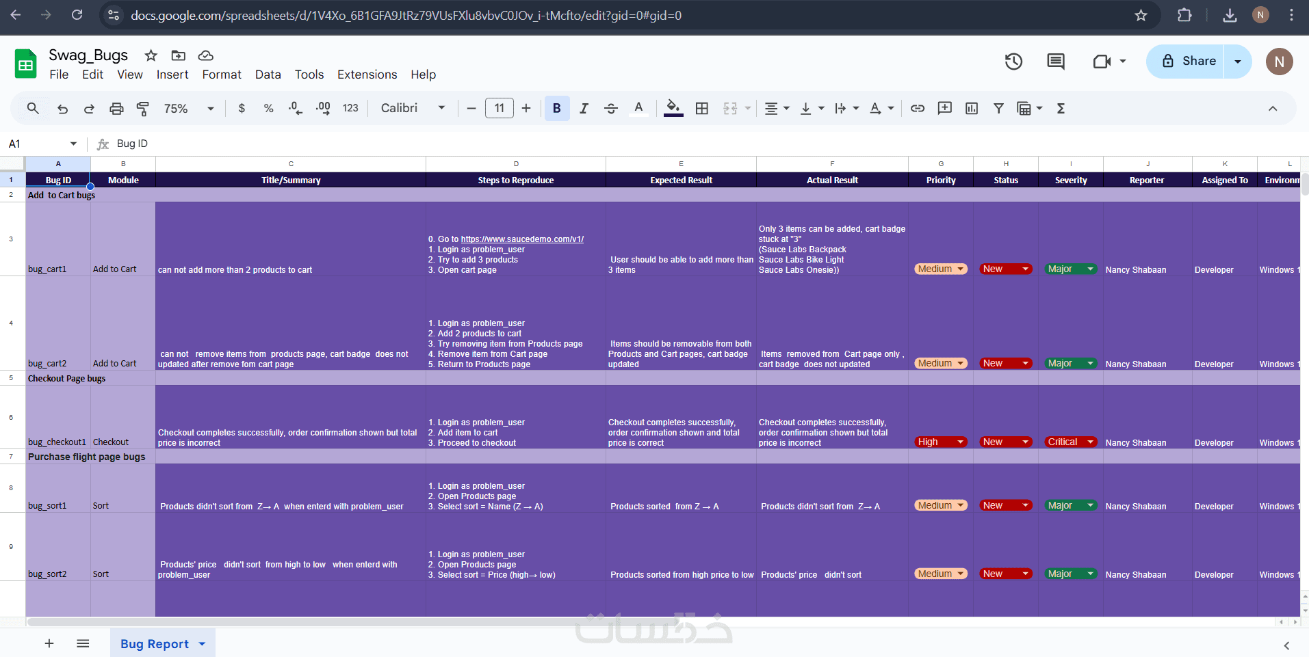
Task: Toggle italic formatting
Action: 584,108
